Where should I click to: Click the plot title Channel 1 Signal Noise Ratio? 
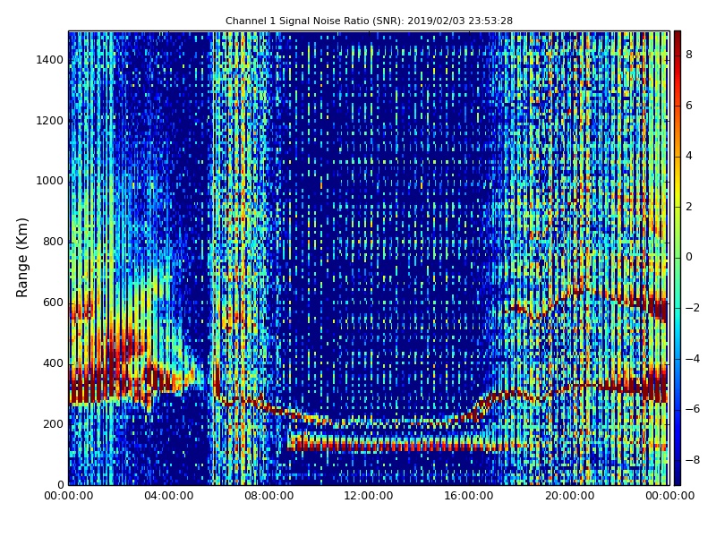(x=369, y=21)
